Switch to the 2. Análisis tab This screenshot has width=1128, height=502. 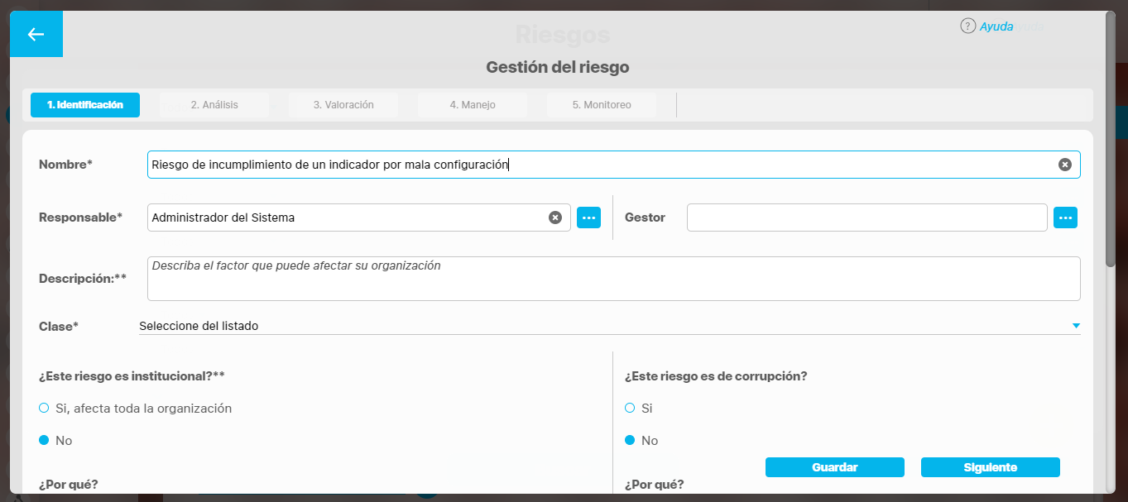click(x=214, y=105)
